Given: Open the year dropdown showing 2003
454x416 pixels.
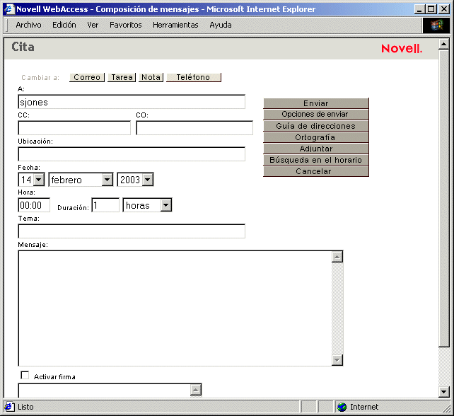Looking at the screenshot, I should coord(135,180).
